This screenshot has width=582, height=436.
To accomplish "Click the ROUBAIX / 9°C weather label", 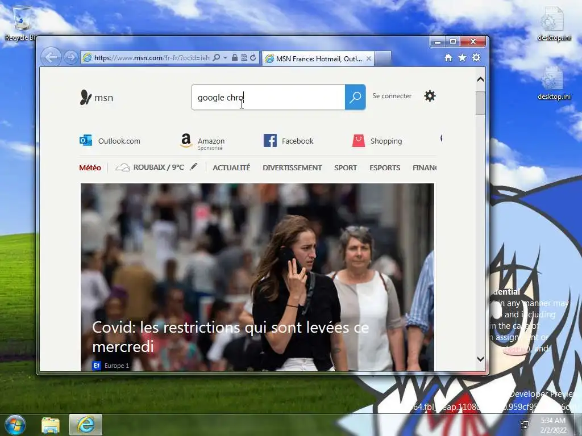I will [159, 167].
